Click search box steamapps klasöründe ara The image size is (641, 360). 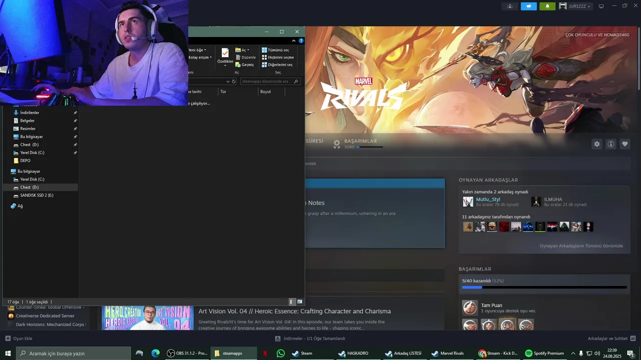[x=270, y=81]
